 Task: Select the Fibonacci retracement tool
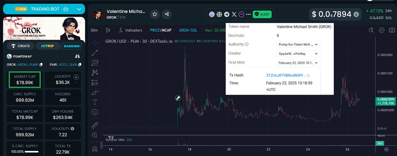[x=95, y=62]
